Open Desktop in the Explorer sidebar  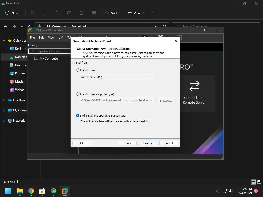[x=18, y=49]
